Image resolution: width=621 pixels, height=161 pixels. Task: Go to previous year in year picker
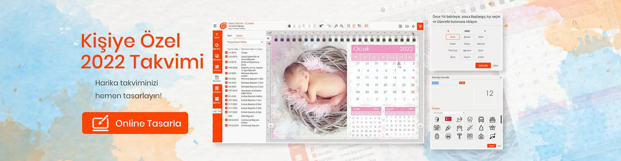coord(448,31)
